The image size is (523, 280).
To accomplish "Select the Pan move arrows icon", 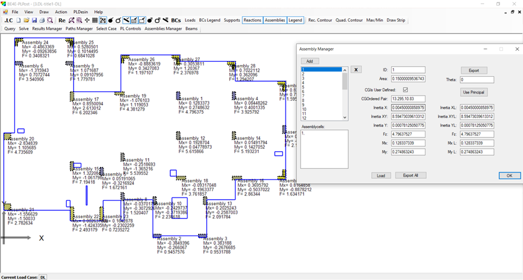I will pos(87,21).
